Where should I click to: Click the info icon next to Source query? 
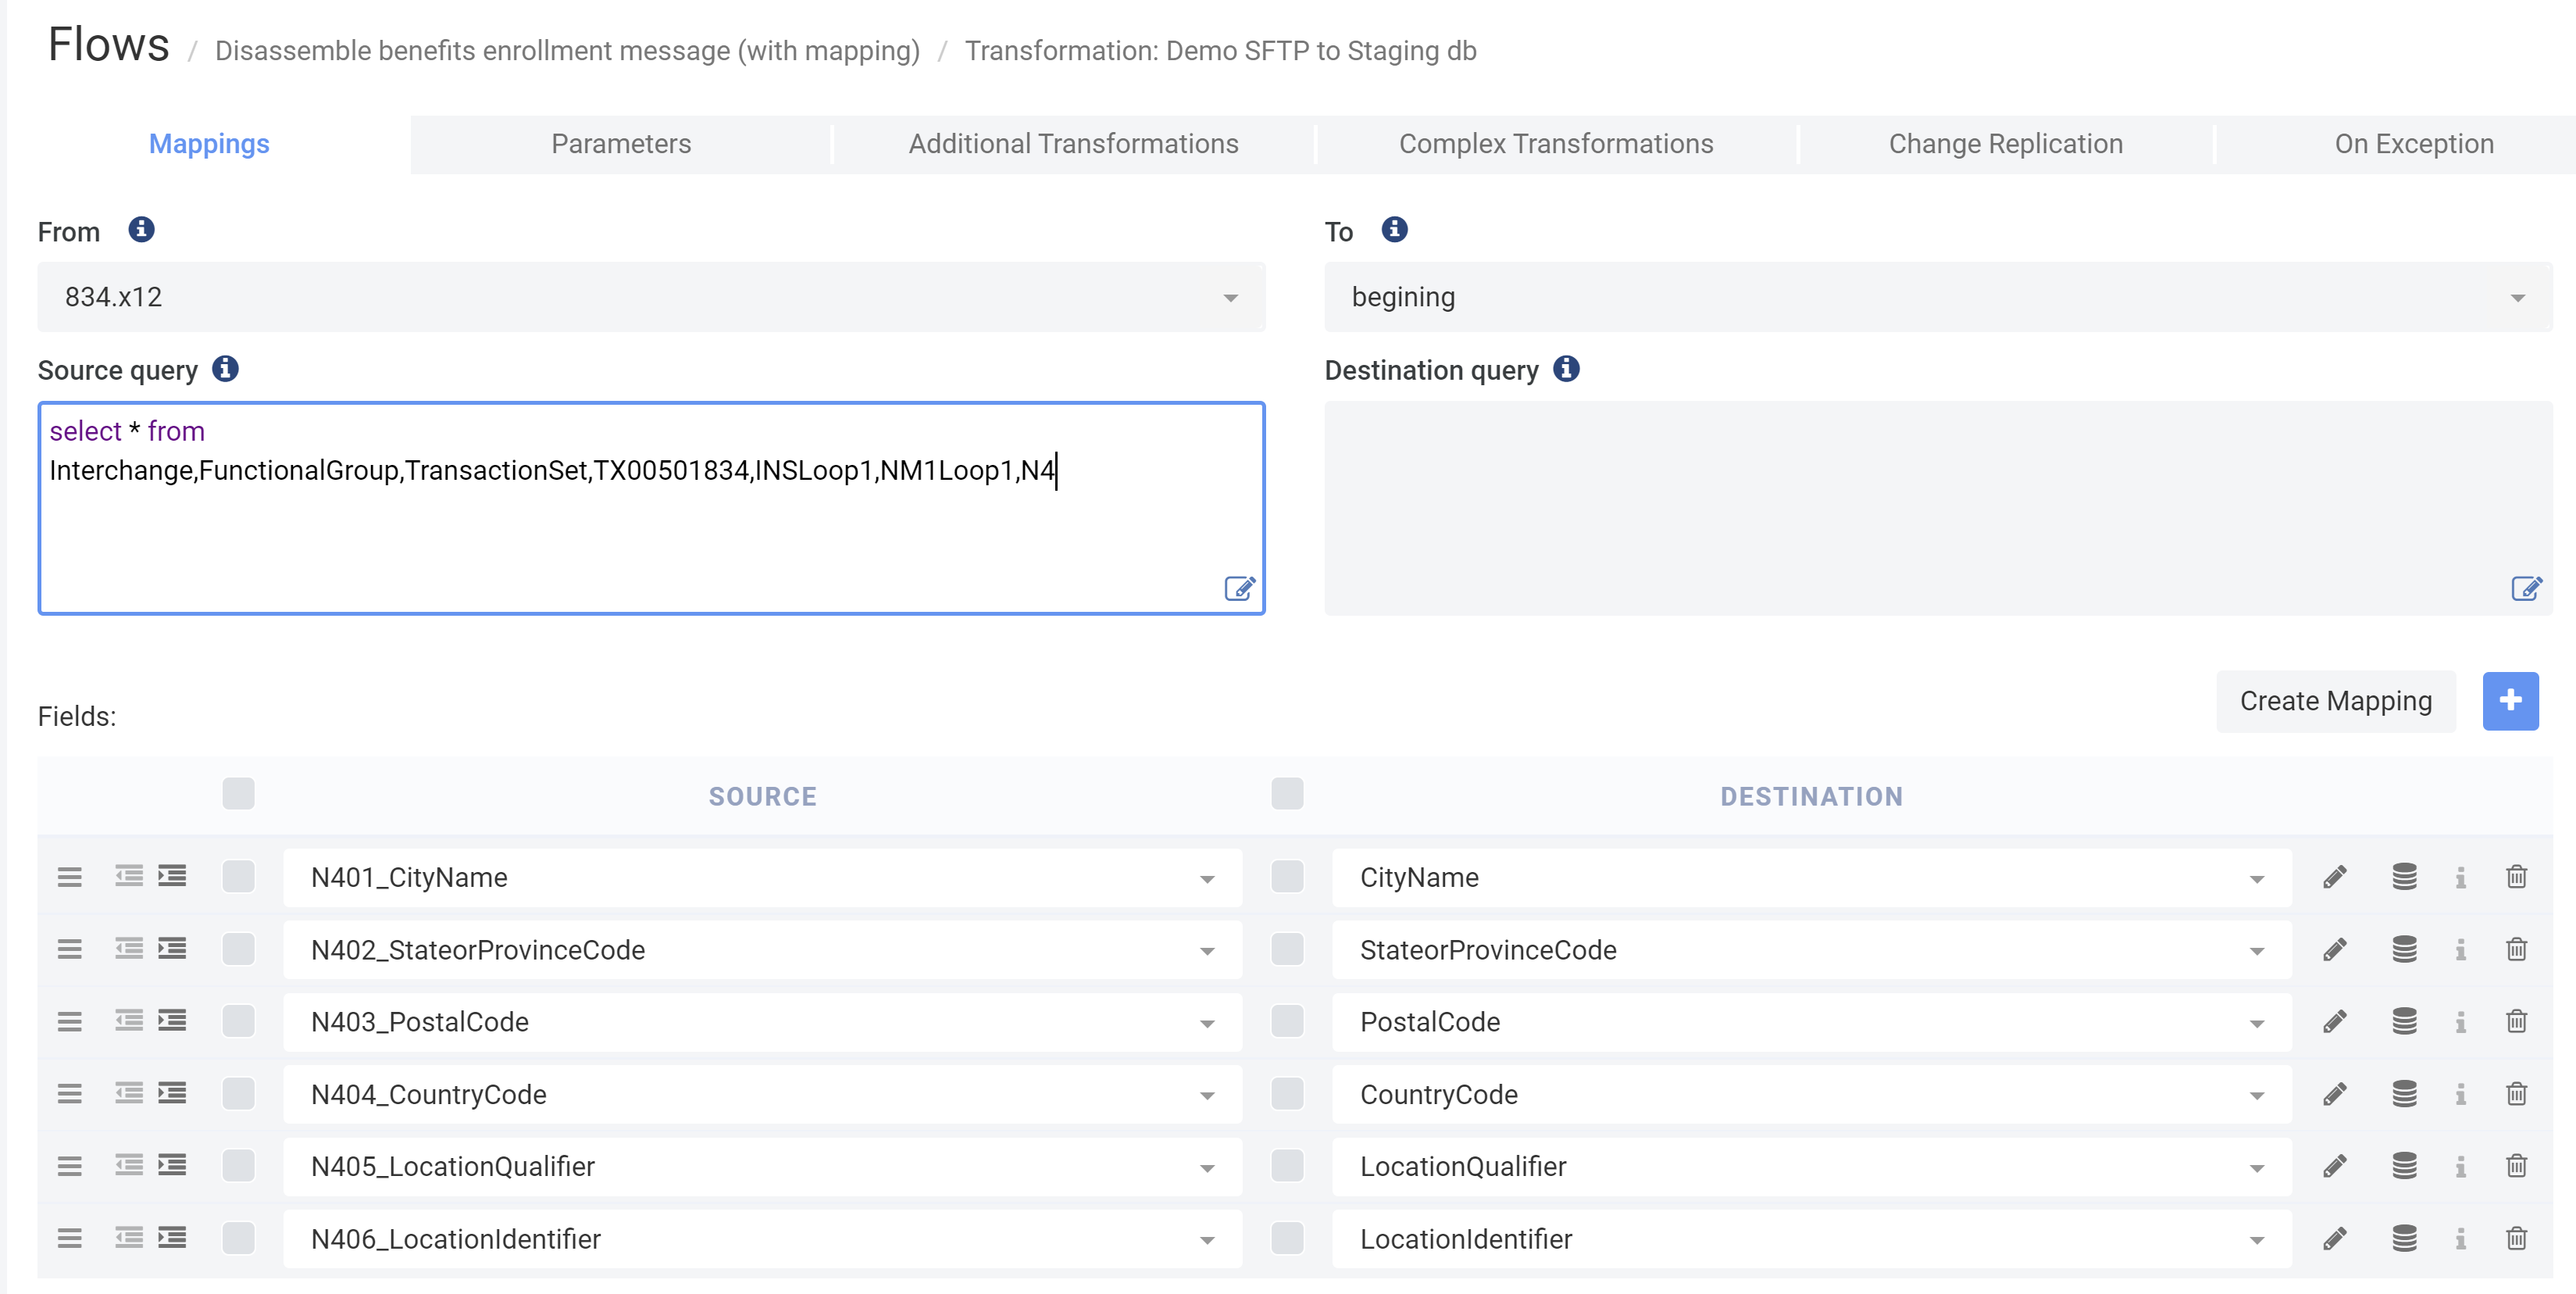click(x=225, y=370)
